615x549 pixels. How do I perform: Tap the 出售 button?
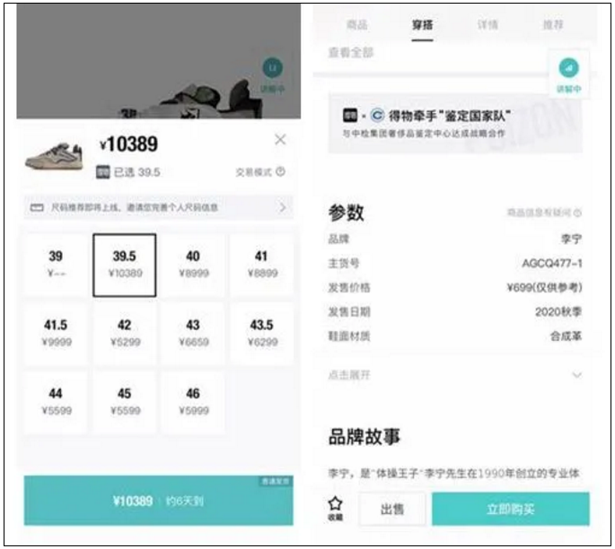392,509
